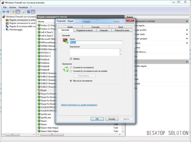The width and height of the screenshot is (191, 142).
Task: Select Consenti la connessione radio button
Action: [x=71, y=67]
